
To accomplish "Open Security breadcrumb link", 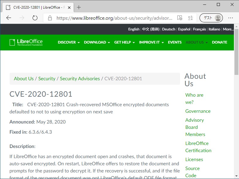I will click(x=47, y=79).
